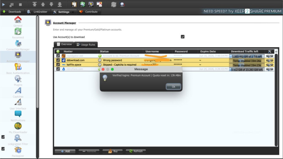Close the Settings tab
Screen dimensions: 283x159
tap(73, 12)
